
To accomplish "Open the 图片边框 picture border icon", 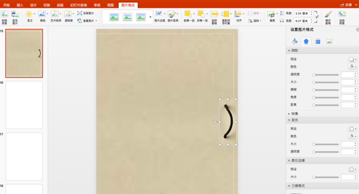I will click(x=159, y=14).
